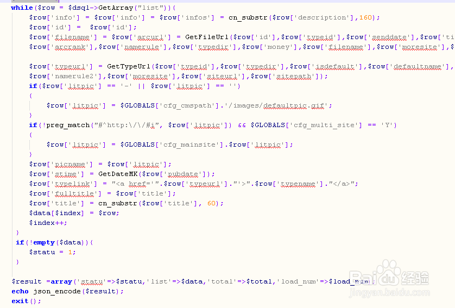
Task: Click the 'money' array key
Action: (x=279, y=47)
